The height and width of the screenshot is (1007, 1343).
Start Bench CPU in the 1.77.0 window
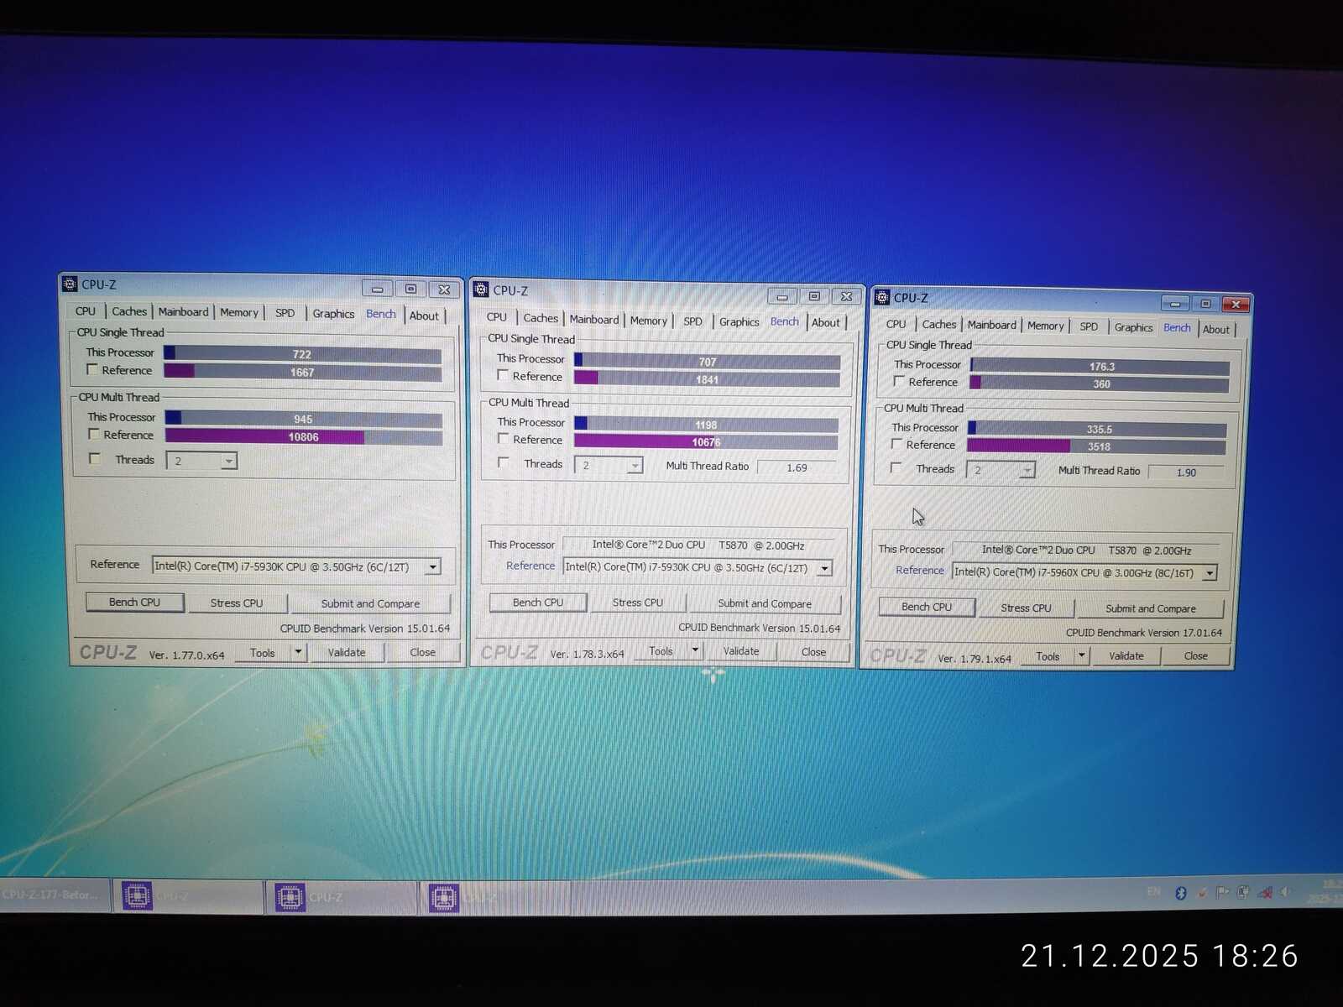(x=134, y=602)
